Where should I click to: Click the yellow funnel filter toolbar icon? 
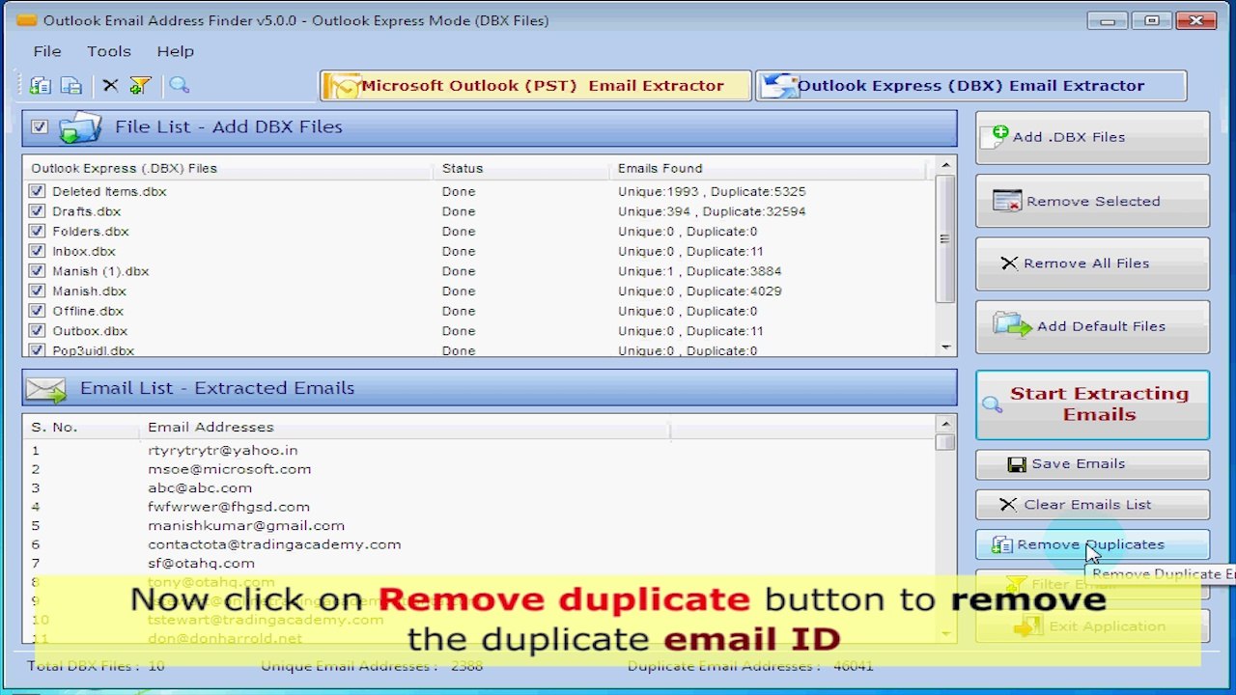click(141, 85)
